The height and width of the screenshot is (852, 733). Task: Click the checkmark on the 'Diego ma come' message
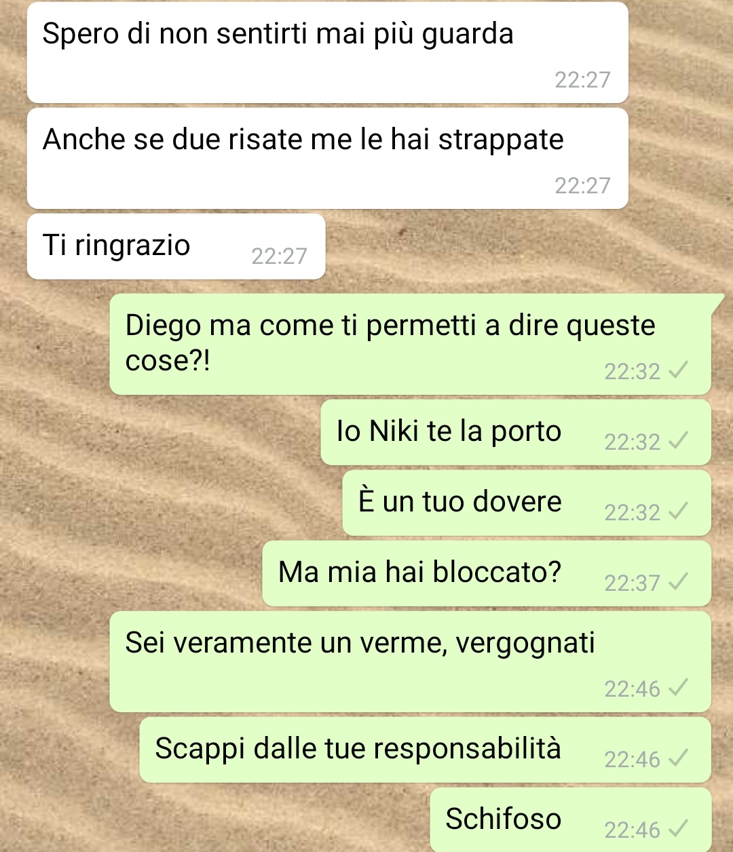(x=678, y=370)
